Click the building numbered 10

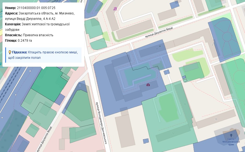pyautogui.click(x=216, y=119)
